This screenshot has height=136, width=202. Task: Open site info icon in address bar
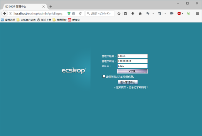click(x=11, y=13)
